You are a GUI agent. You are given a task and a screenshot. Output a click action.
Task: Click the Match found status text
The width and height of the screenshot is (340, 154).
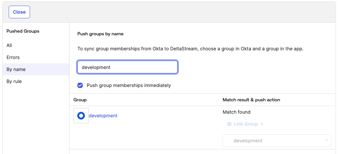[236, 112]
